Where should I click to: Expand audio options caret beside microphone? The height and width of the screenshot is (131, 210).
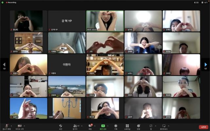pos(11,125)
